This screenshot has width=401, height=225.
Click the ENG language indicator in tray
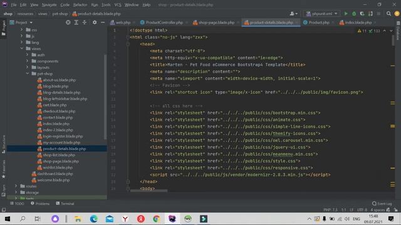357,219
